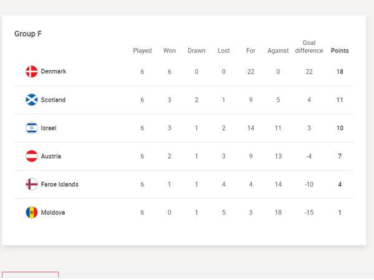Open the Faroe Islands team link
The image size is (374, 280).
click(x=60, y=184)
